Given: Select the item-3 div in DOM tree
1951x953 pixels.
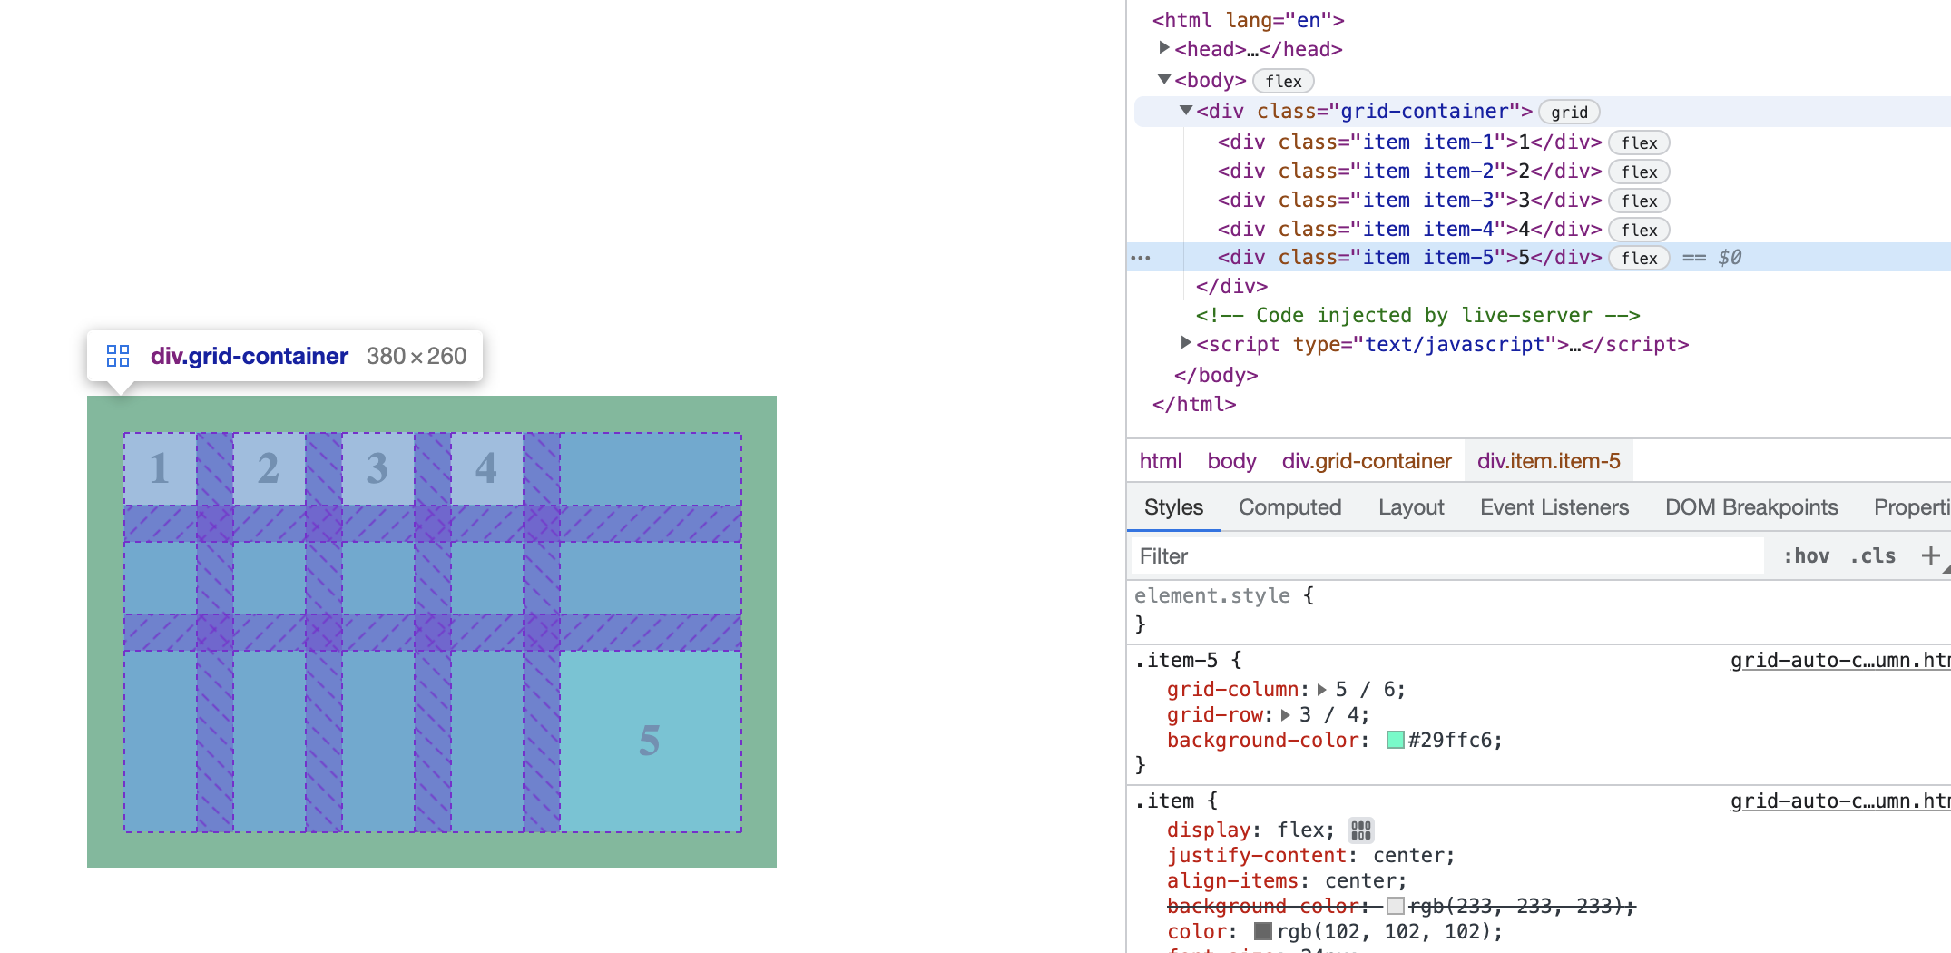Looking at the screenshot, I should tap(1409, 201).
